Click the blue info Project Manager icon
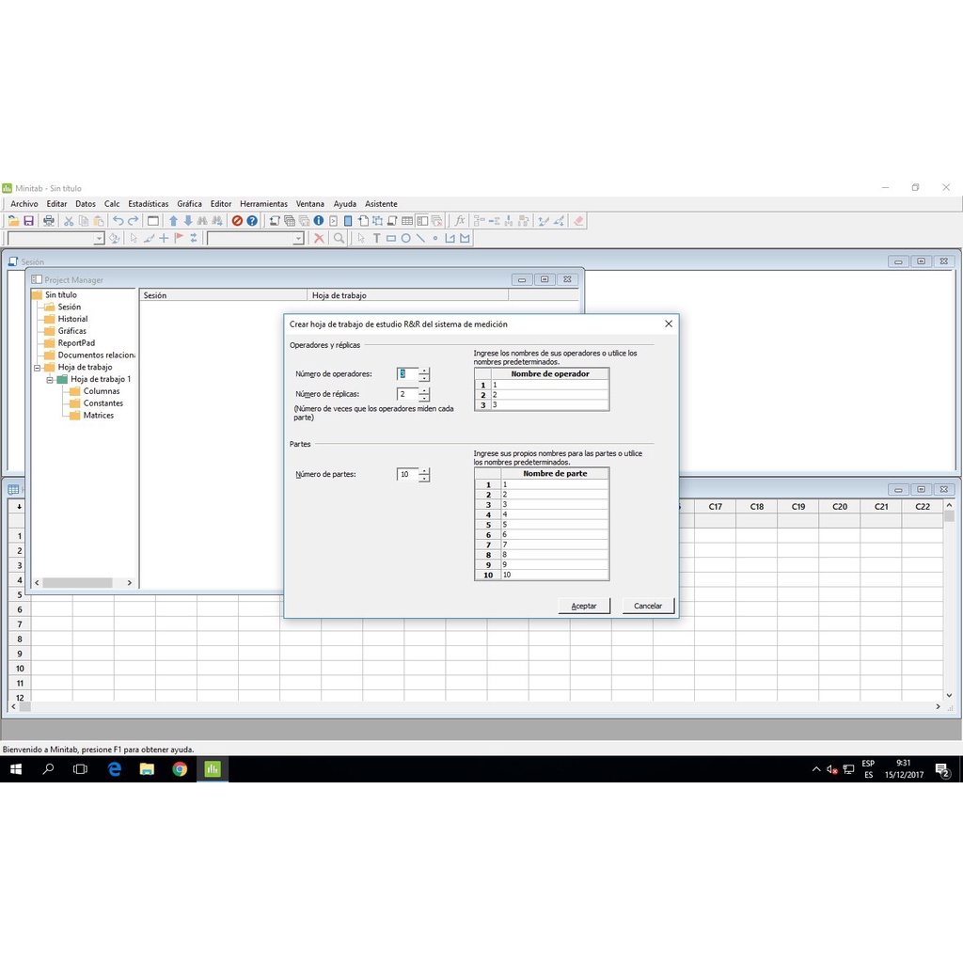Image resolution: width=963 pixels, height=963 pixels. point(319,221)
